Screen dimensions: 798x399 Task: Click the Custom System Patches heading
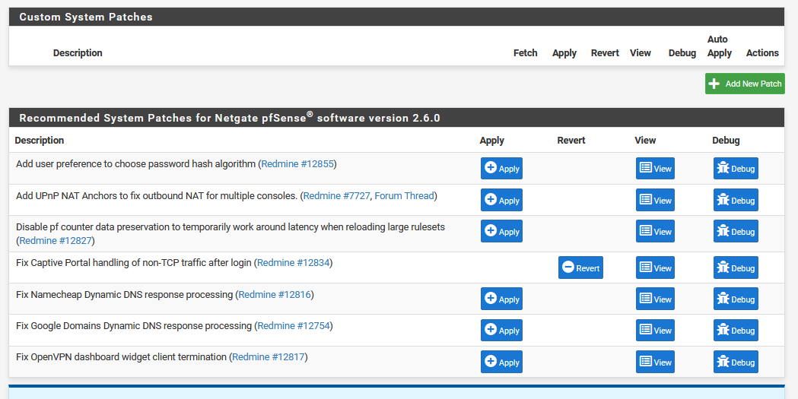click(x=86, y=17)
